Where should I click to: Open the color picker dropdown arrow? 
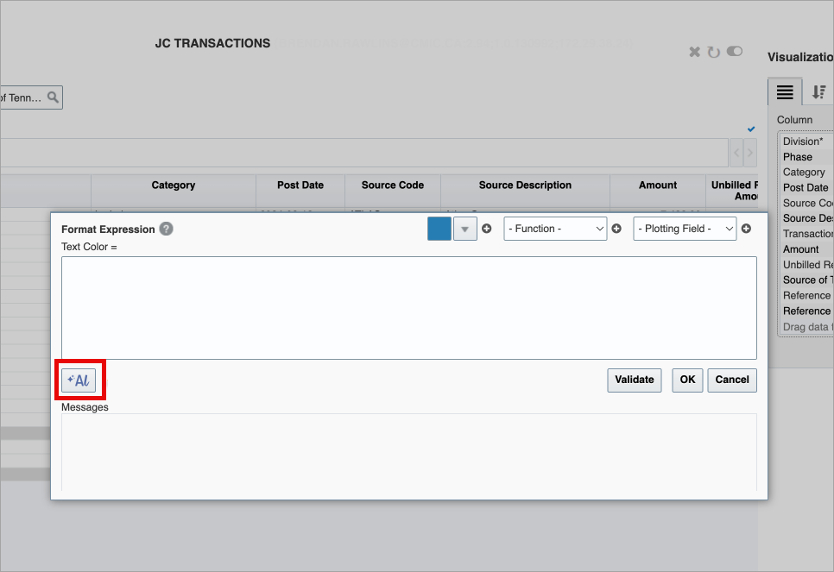point(464,229)
